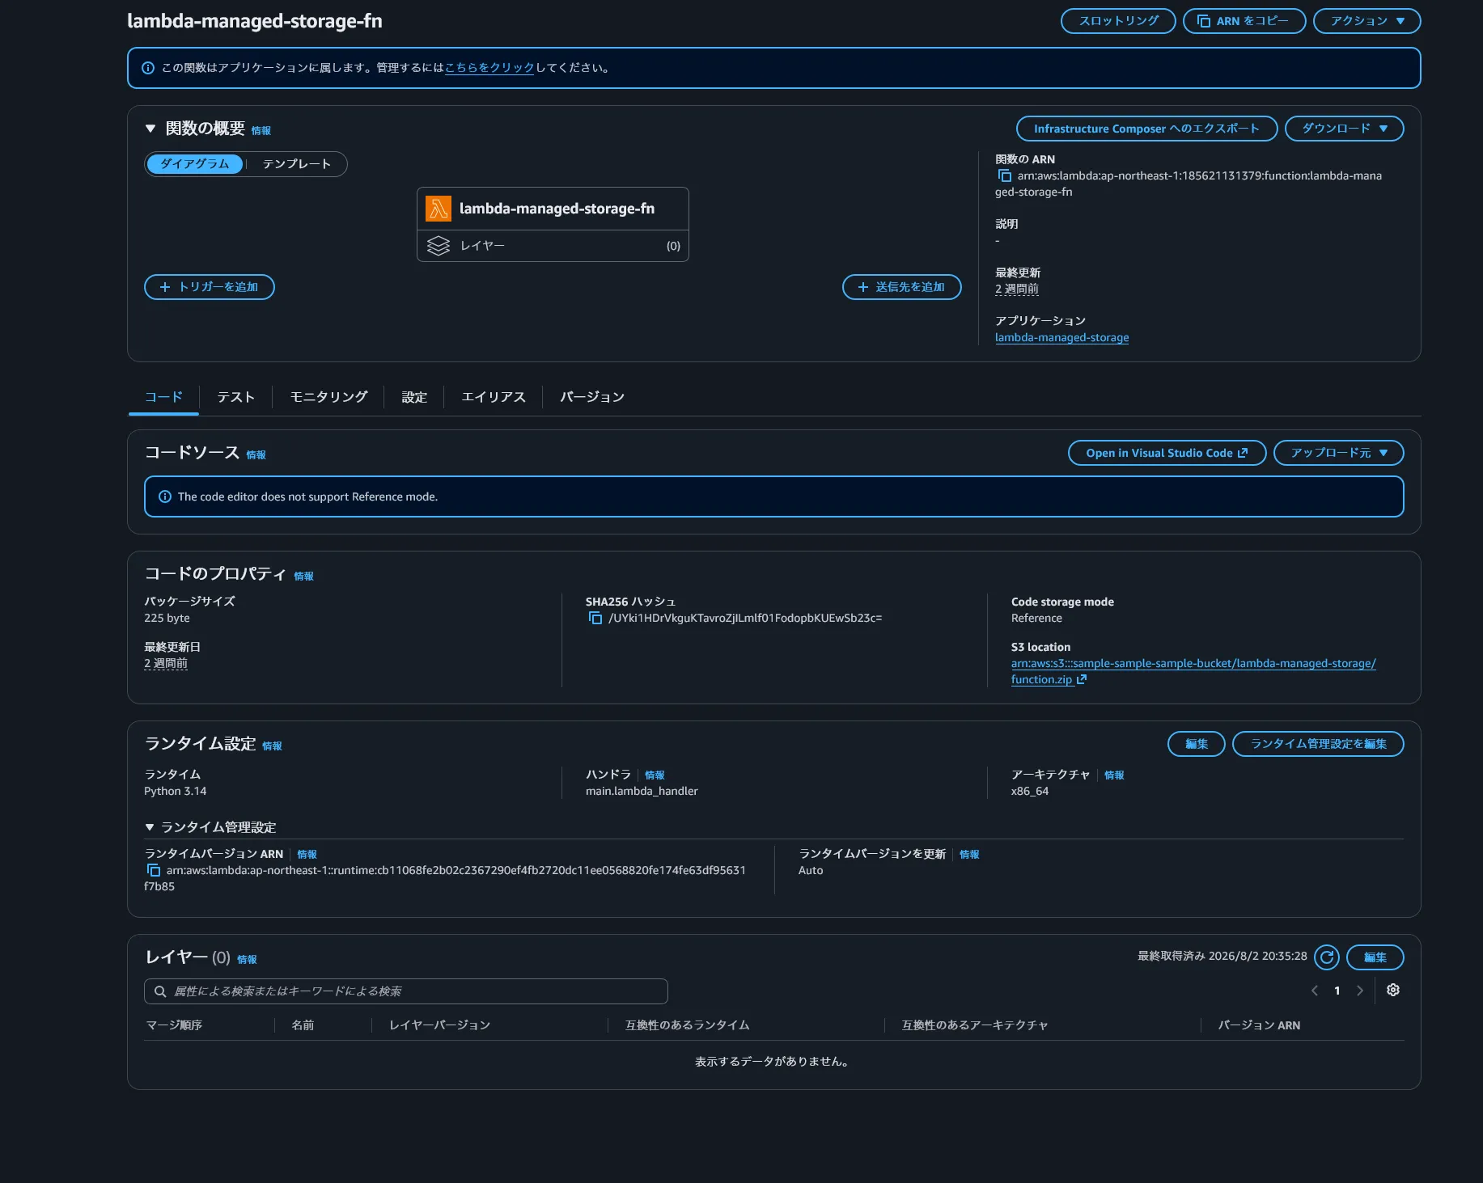Open layers table preferences gear

point(1393,991)
